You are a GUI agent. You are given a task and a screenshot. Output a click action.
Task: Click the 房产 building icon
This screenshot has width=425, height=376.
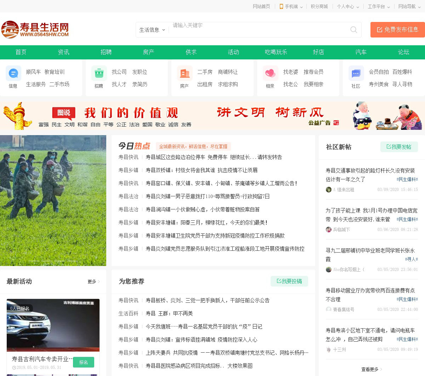click(x=185, y=74)
